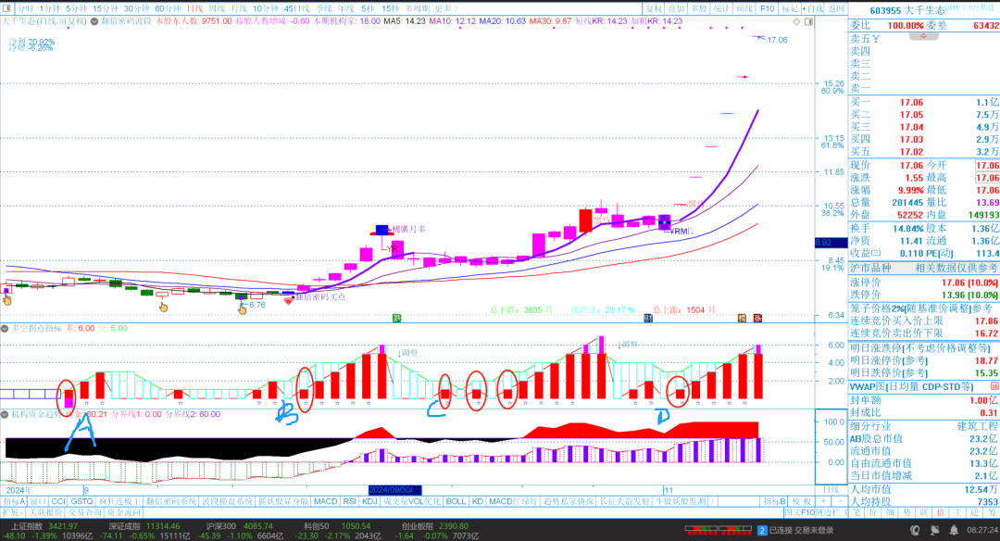Select the 60分钟 period

point(168,8)
